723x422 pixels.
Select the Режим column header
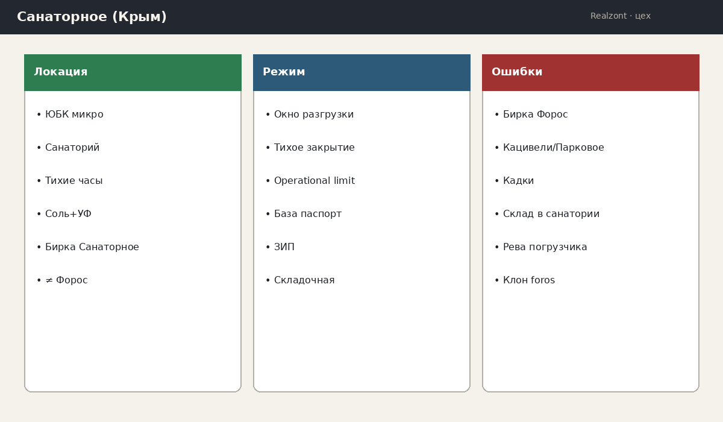361,72
